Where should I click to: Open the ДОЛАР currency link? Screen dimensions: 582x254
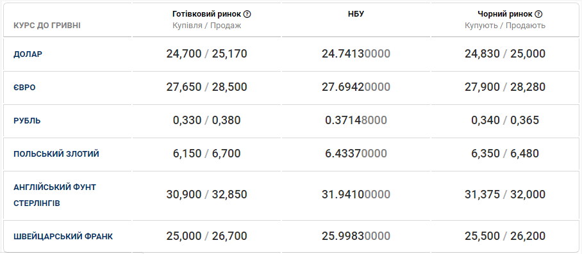point(28,54)
